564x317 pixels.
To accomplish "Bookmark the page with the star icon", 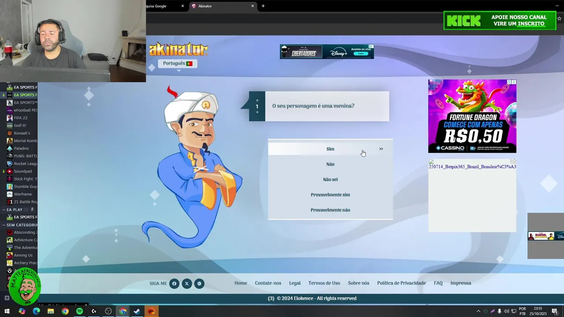I will pyautogui.click(x=560, y=18).
